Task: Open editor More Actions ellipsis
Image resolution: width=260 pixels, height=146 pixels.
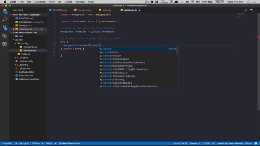Action: click(257, 10)
